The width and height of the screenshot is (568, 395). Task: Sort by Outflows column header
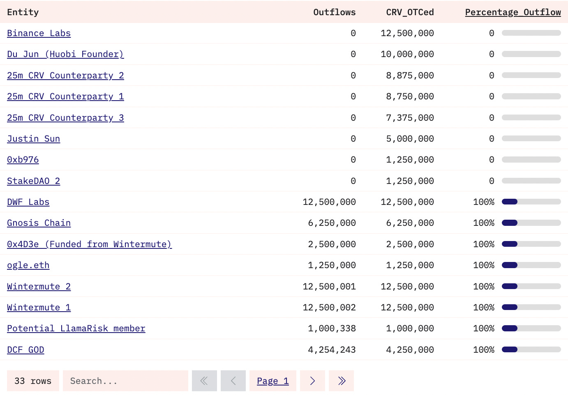click(x=335, y=12)
